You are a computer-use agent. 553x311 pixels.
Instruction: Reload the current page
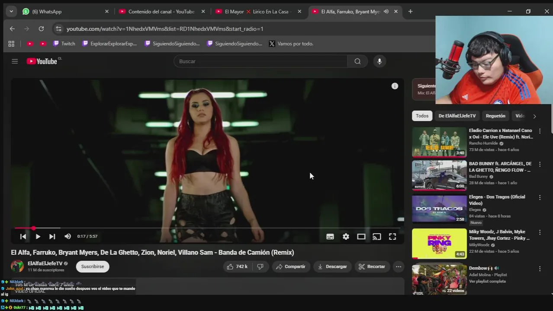41,29
